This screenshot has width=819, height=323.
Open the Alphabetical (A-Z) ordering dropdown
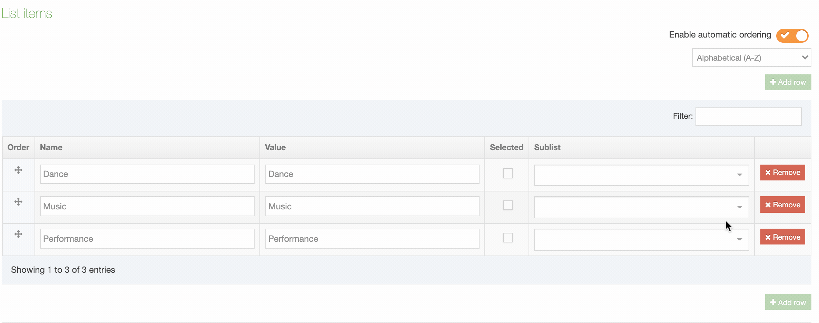[751, 58]
